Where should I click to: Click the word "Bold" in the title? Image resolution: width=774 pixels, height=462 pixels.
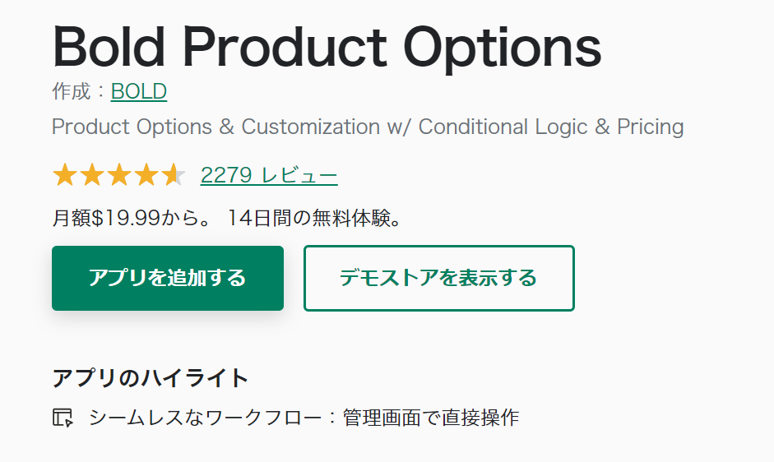click(x=114, y=47)
